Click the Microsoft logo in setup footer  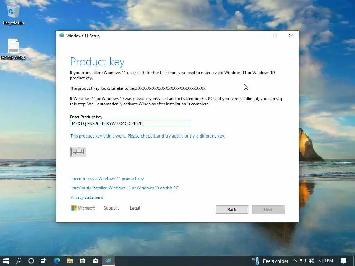click(x=83, y=208)
